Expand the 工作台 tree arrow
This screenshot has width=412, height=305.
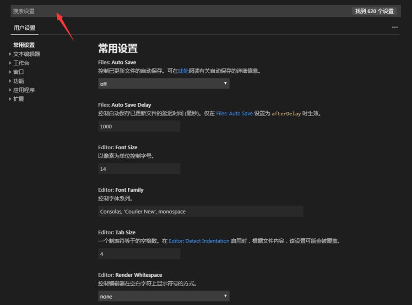point(10,63)
